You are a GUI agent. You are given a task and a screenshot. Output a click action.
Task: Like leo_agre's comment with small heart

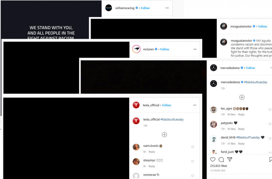270,110
